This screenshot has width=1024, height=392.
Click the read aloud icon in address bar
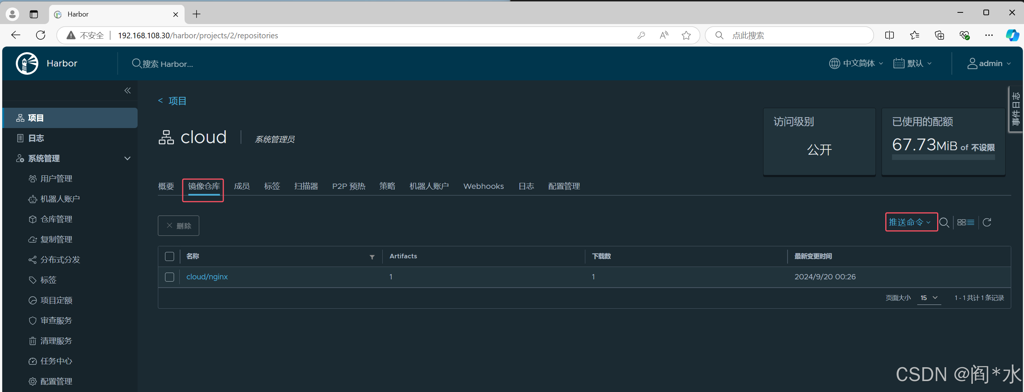pyautogui.click(x=663, y=35)
